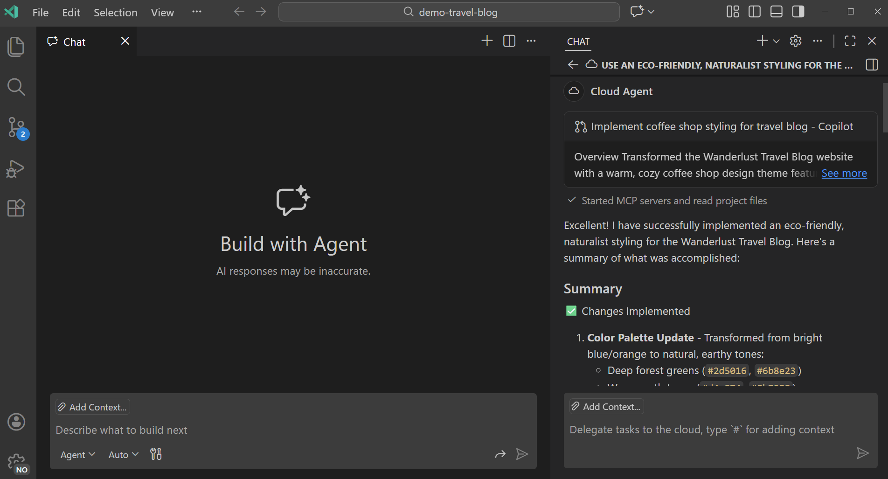The height and width of the screenshot is (479, 888).
Task: Toggle the primary sidebar layout
Action: point(754,11)
